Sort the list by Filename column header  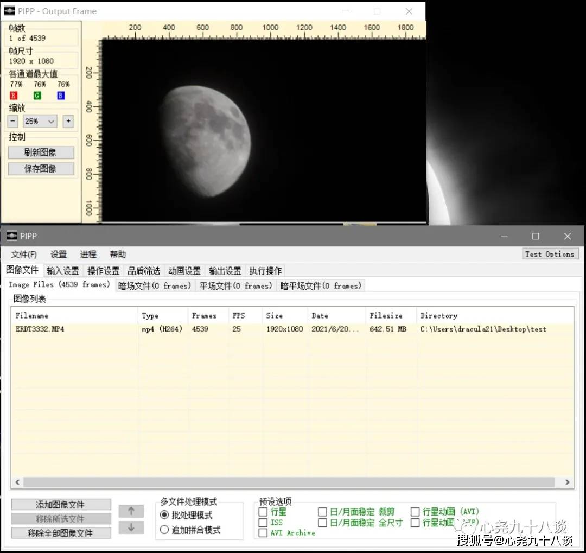point(75,316)
